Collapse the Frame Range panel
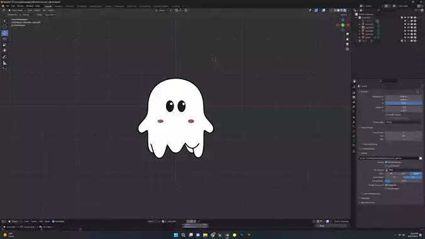Viewport: 425px width, 239px height. click(x=367, y=128)
